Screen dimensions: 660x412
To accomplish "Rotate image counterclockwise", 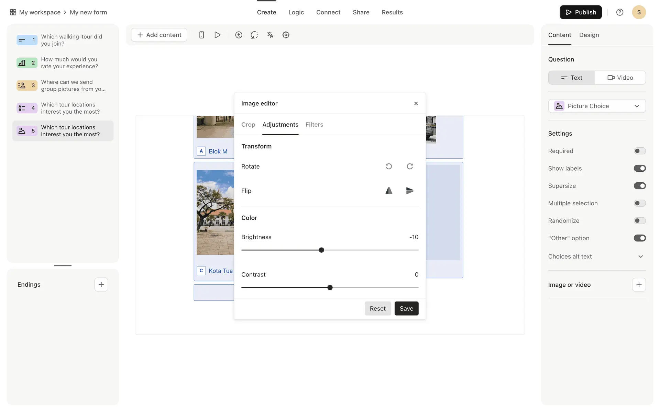I will [388, 167].
